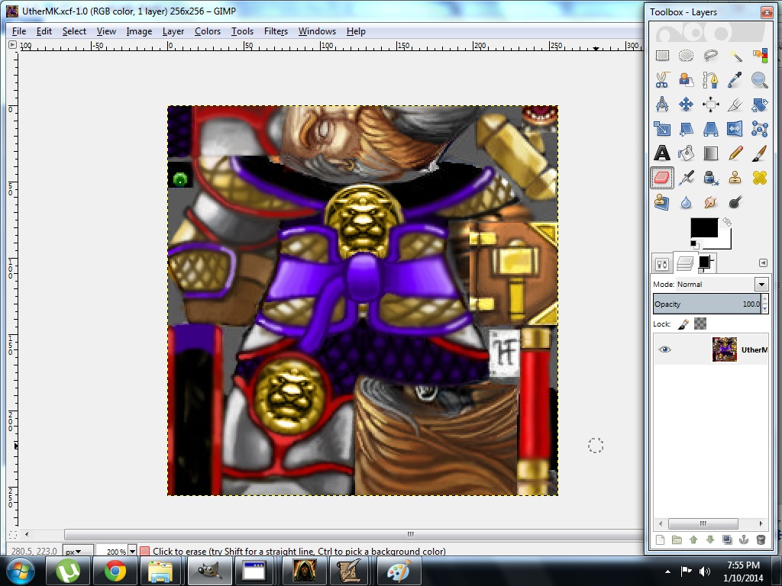Screen dimensions: 782x586
Task: Open the 200% zoom level dropdown
Action: coord(132,551)
